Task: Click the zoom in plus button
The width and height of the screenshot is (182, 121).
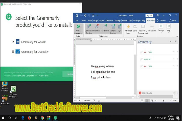Action: [x=171, y=101]
